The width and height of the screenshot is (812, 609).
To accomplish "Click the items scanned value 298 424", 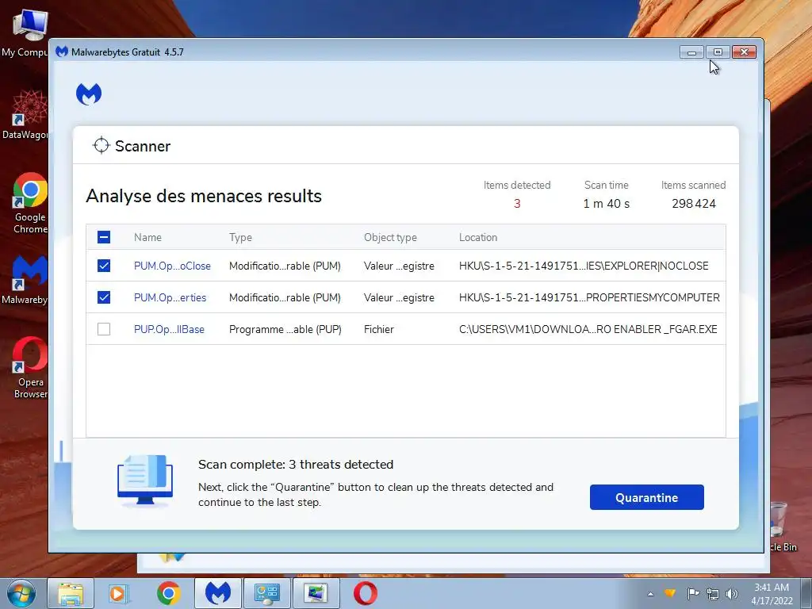I will coord(693,204).
